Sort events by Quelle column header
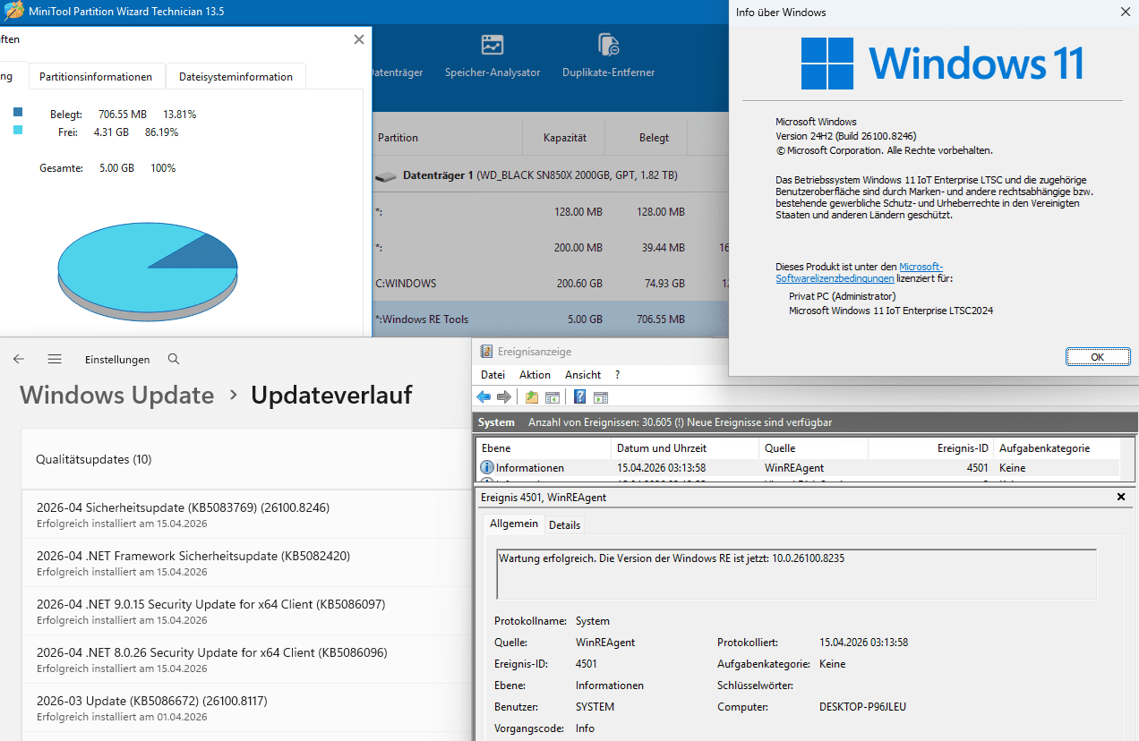1139x741 pixels. (x=813, y=448)
